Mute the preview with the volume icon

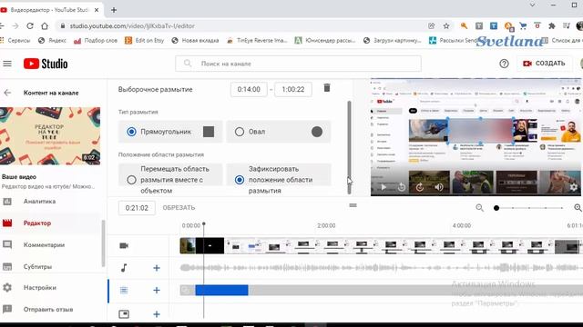pyautogui.click(x=439, y=187)
